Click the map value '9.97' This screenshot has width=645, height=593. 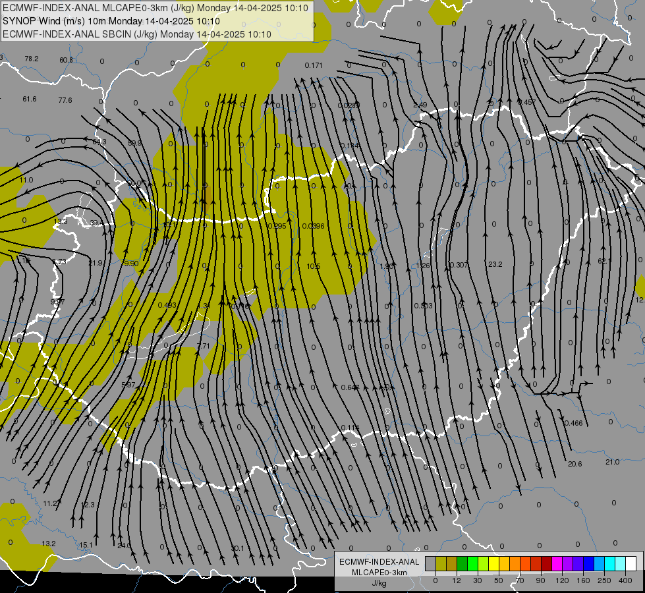(x=57, y=302)
